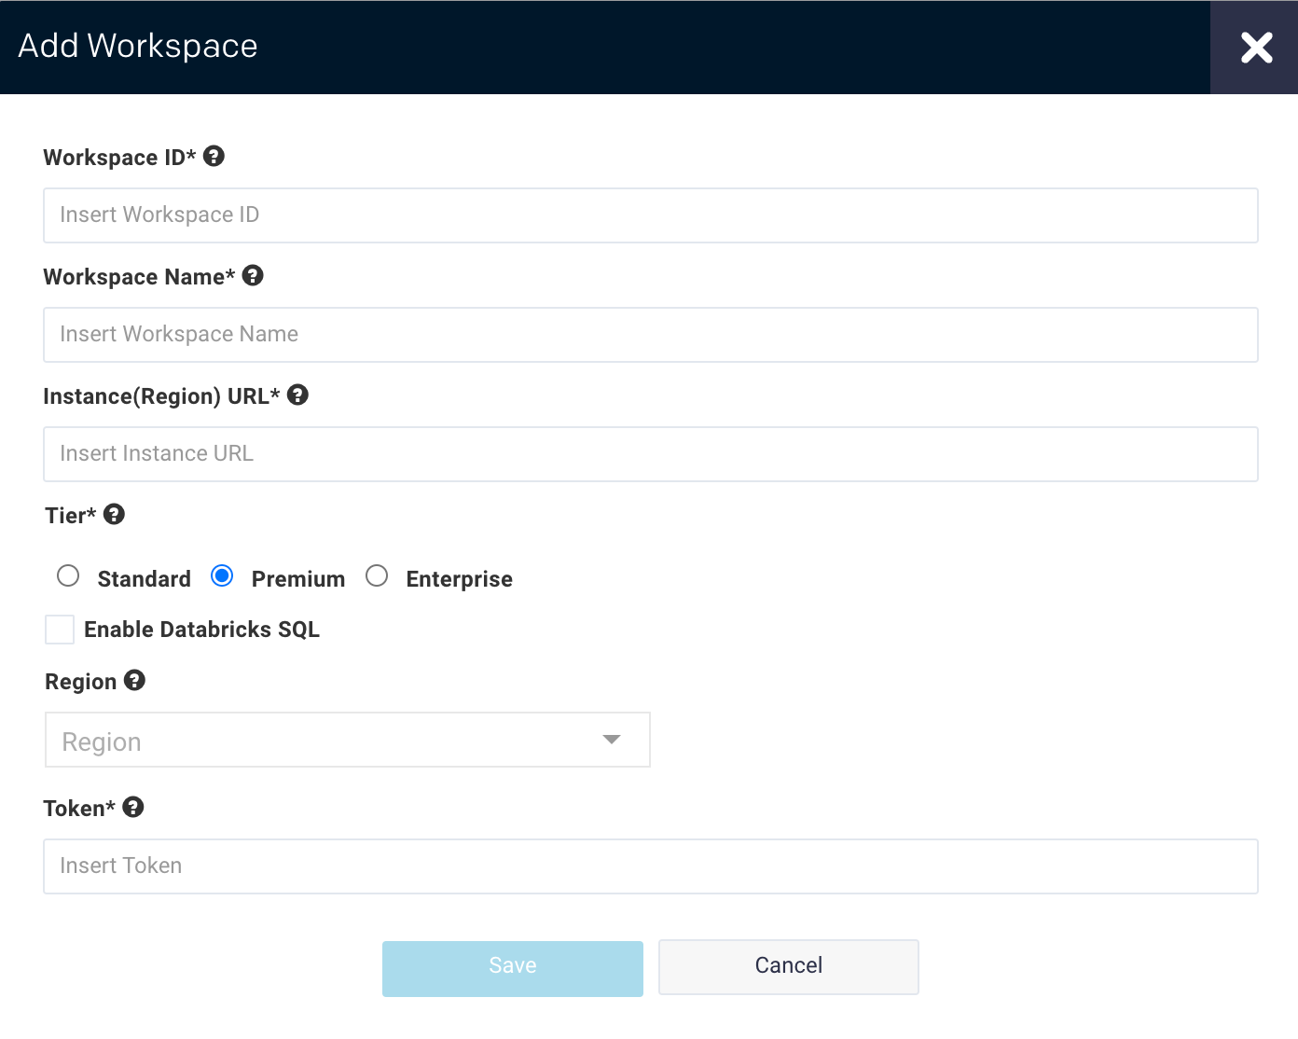1298x1039 pixels.
Task: Click the question mark beside Tier
Action: pyautogui.click(x=114, y=515)
